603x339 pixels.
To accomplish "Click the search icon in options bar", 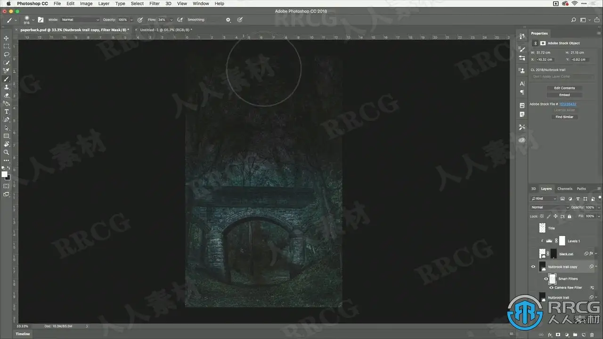I will coord(573,20).
